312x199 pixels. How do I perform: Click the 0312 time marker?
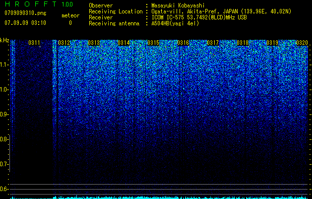pyautogui.click(x=64, y=42)
